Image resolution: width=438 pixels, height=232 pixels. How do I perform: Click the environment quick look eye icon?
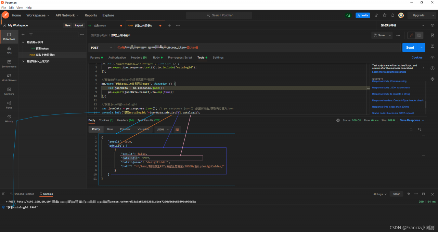[x=433, y=25]
